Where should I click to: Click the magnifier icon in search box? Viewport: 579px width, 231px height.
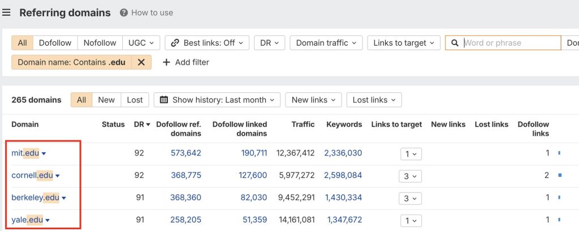[455, 43]
